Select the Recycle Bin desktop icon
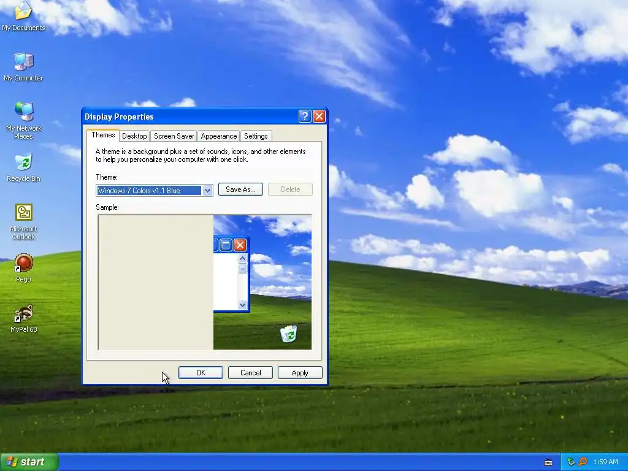Screen dimensions: 628x471 (x=23, y=167)
